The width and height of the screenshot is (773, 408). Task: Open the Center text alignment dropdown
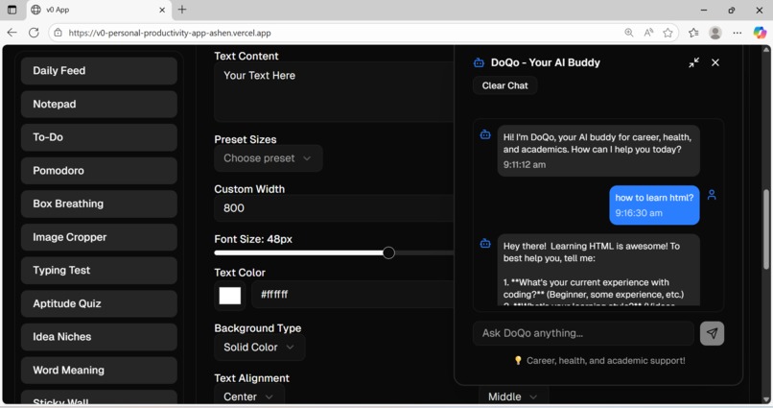(249, 396)
